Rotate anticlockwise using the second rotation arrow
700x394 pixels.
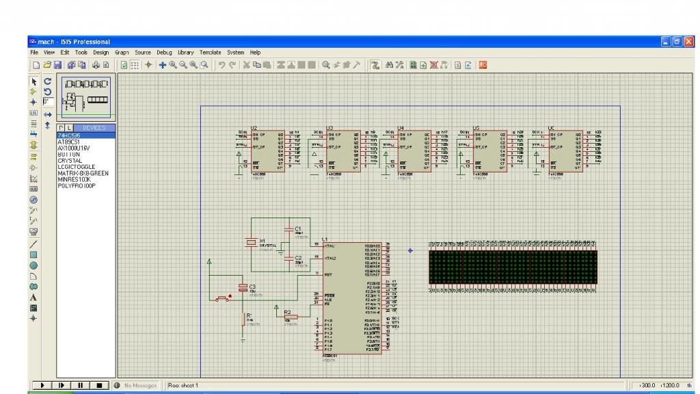(48, 92)
